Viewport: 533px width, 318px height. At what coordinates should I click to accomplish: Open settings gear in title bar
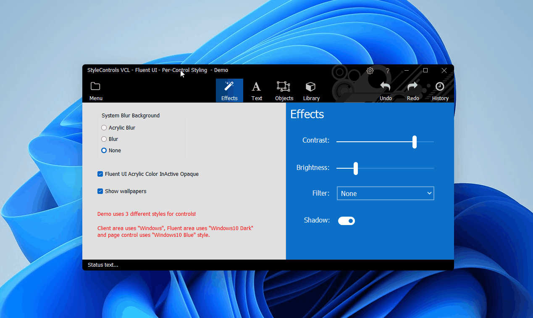point(370,71)
